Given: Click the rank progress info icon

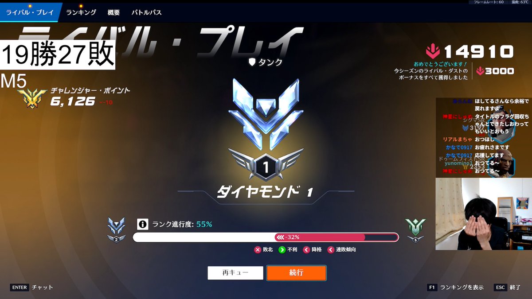Looking at the screenshot, I should (142, 224).
